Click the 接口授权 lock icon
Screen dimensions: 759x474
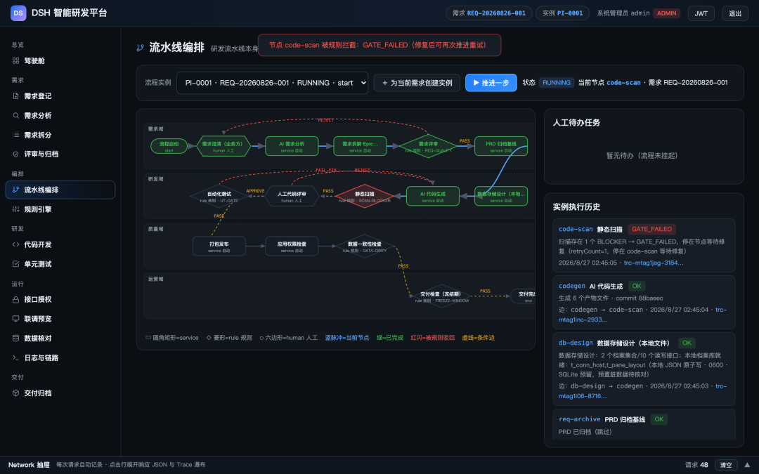(x=16, y=299)
